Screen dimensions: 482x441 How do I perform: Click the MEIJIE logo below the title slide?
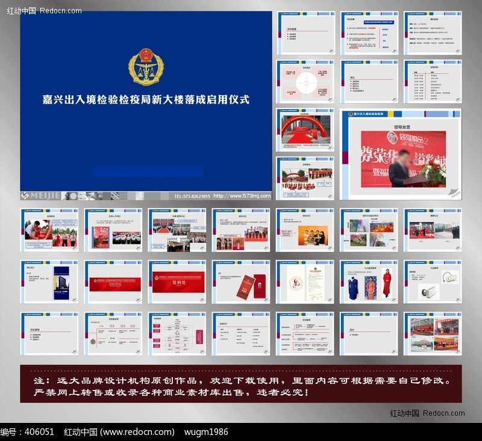coord(40,195)
